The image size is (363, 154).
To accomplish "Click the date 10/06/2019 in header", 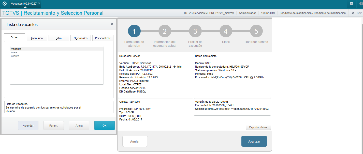I will 268,13.
